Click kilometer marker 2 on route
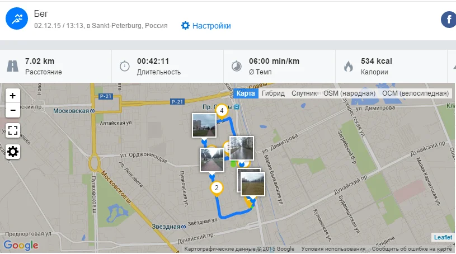456x254 pixels. 217,188
